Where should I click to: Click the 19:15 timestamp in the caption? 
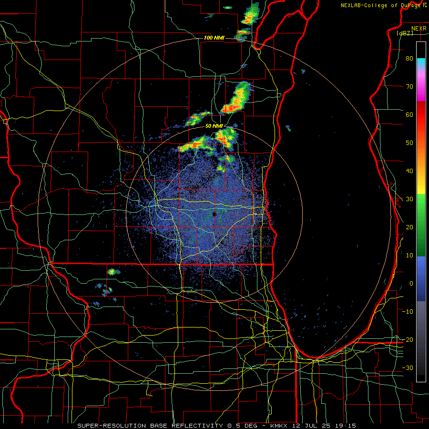pos(346,426)
